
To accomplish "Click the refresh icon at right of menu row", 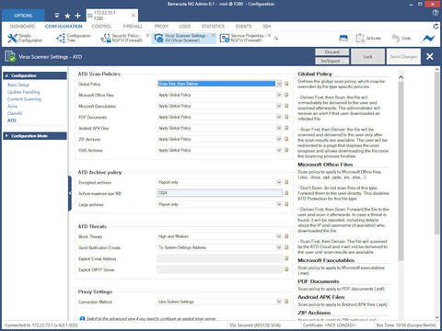I will (436, 27).
